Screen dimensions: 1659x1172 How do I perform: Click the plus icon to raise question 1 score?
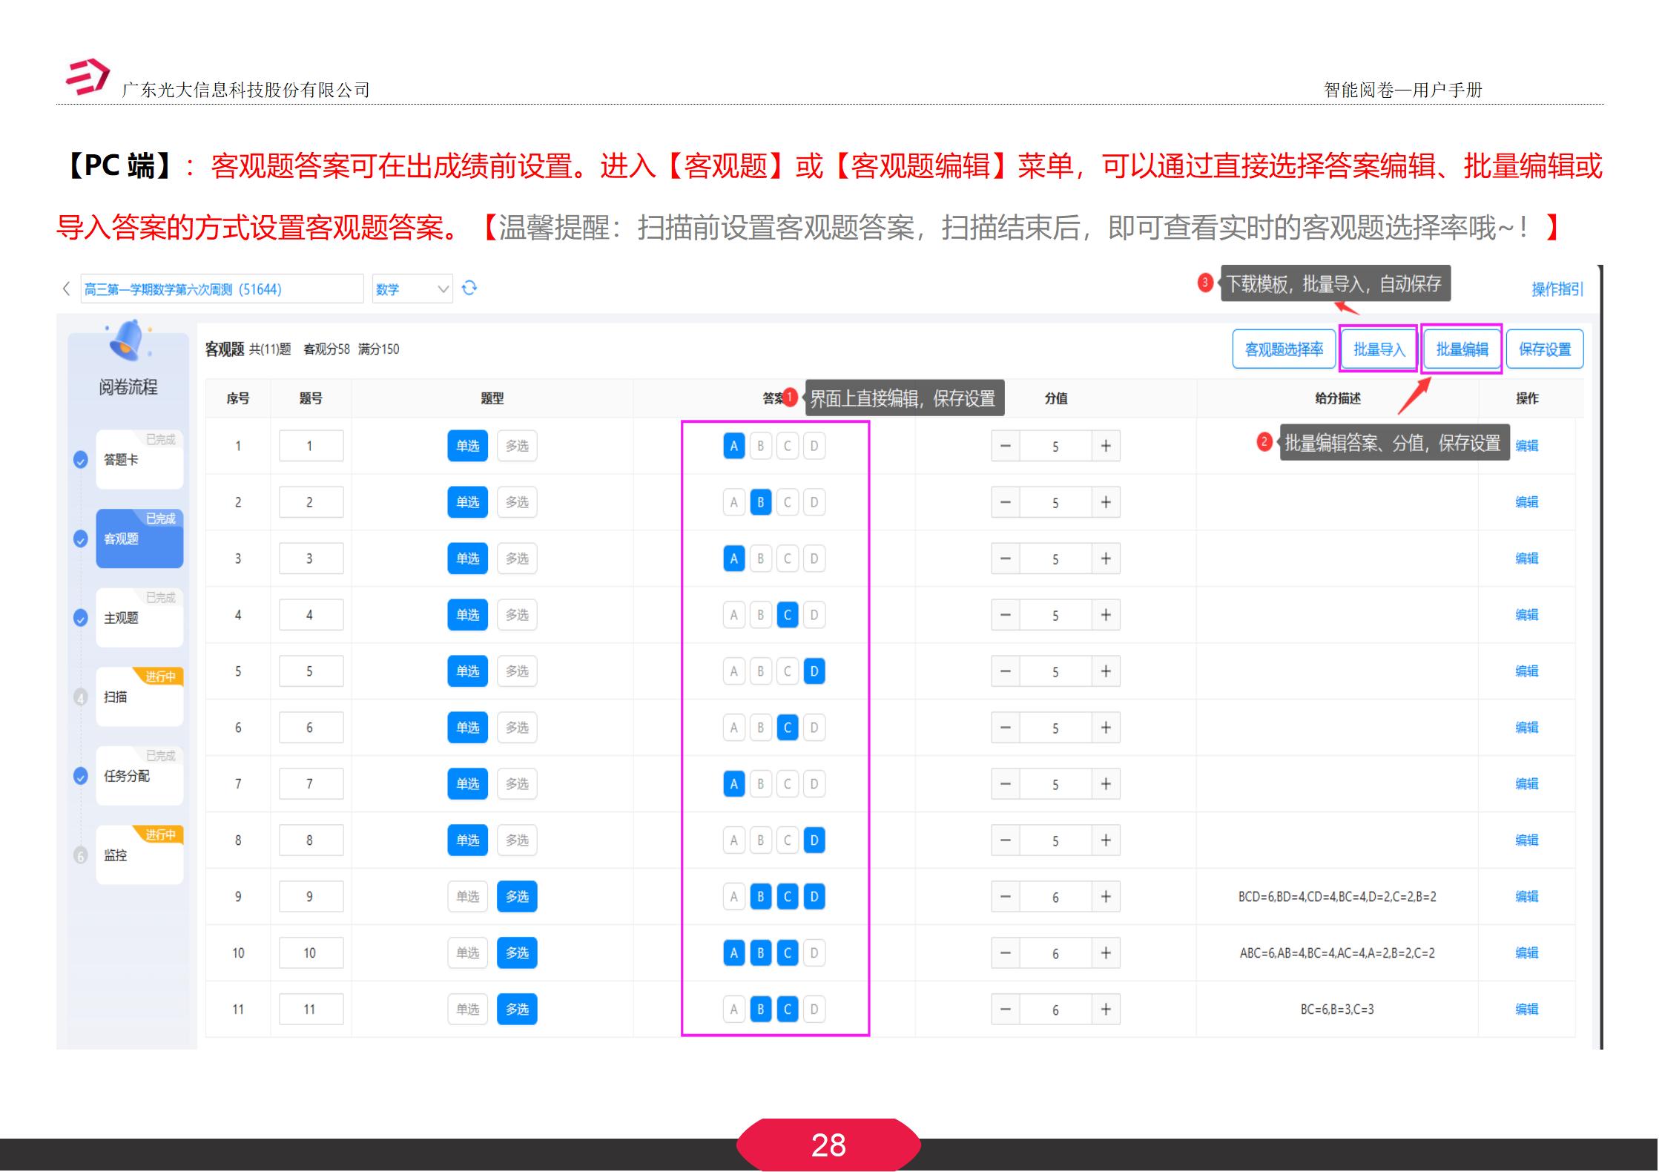pos(1105,445)
